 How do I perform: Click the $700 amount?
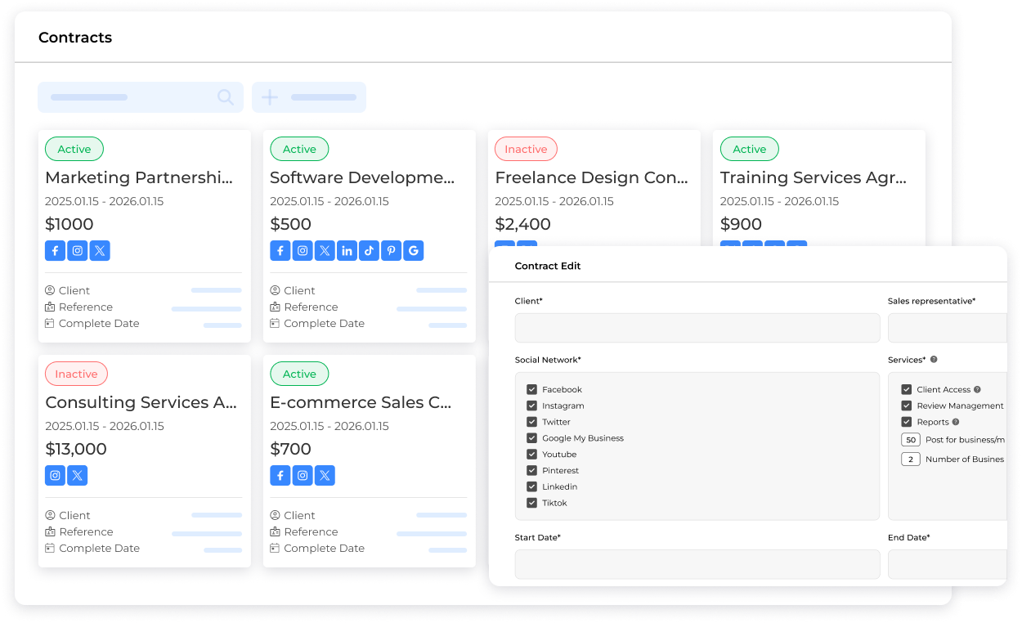click(x=291, y=449)
